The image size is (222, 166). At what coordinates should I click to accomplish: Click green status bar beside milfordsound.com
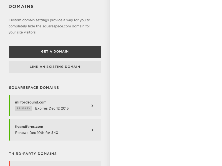[10, 106]
